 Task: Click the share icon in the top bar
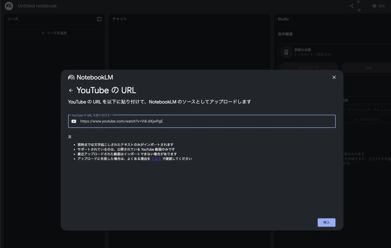(352, 6)
